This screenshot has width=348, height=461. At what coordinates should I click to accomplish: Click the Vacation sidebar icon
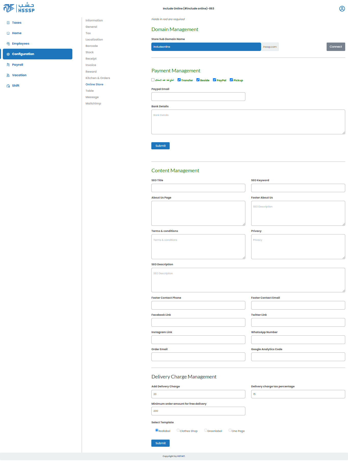(8, 75)
